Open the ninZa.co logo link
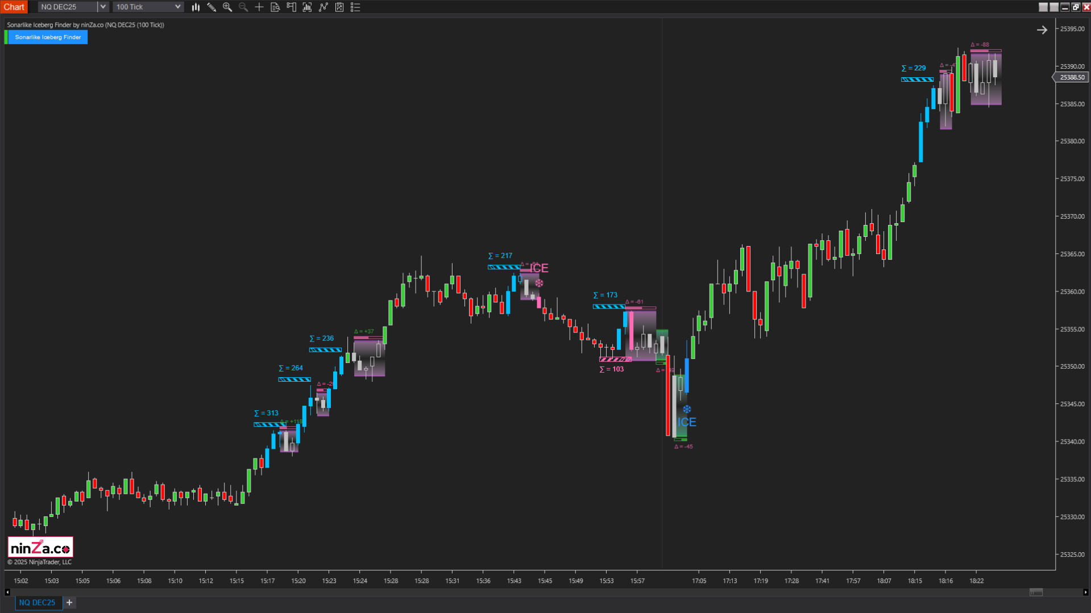The width and height of the screenshot is (1091, 613). (x=40, y=546)
